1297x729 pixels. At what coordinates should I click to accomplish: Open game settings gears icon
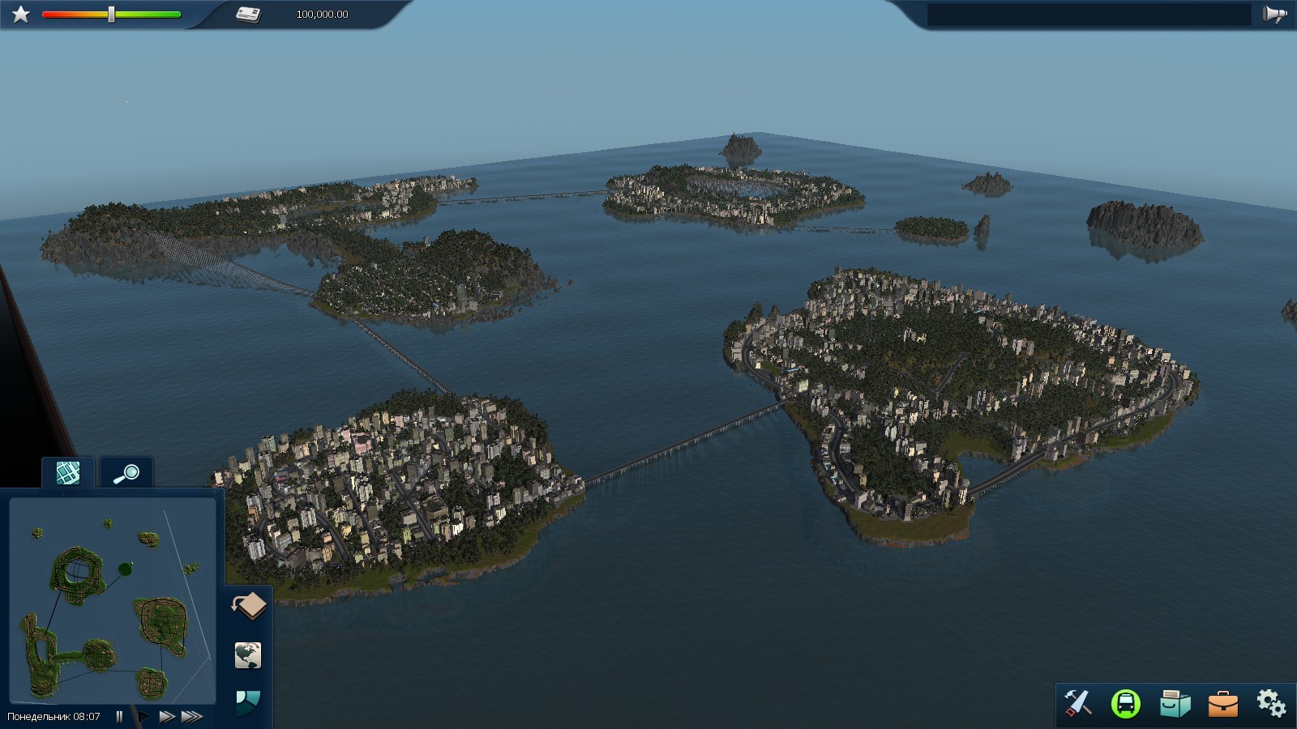point(1271,702)
